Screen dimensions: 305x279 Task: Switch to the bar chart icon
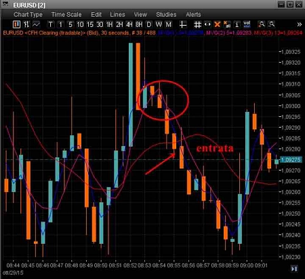pos(26,24)
